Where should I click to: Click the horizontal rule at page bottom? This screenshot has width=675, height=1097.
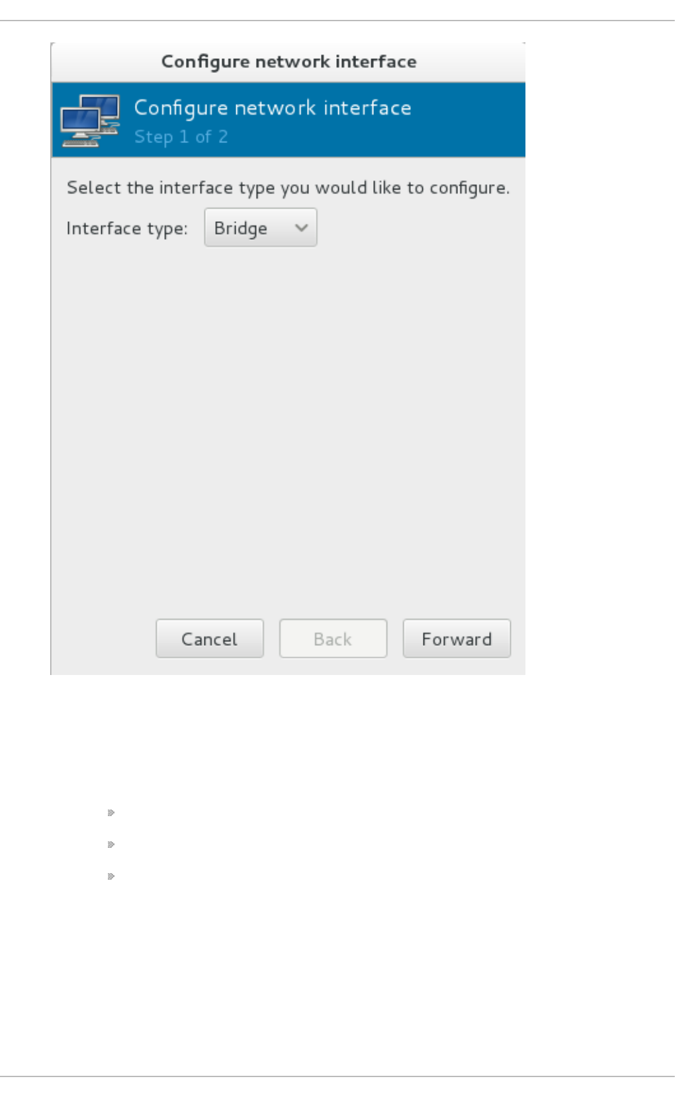337,1076
